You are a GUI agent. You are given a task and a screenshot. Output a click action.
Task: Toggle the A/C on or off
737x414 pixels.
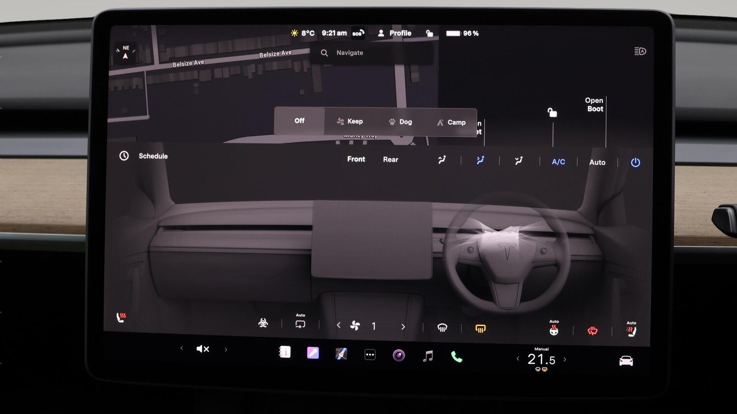[x=558, y=161]
